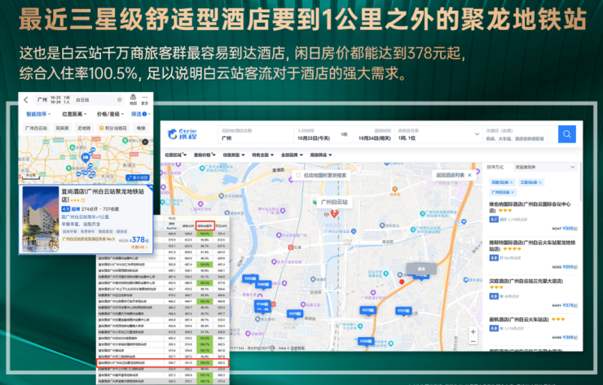Zoom out the Ctrip map with minus button

coord(473,341)
